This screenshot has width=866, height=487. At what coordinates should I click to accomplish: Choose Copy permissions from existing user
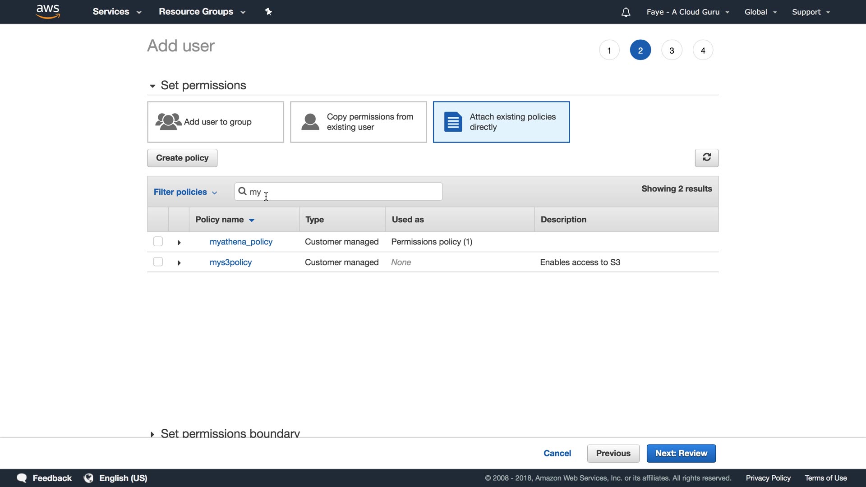click(358, 122)
